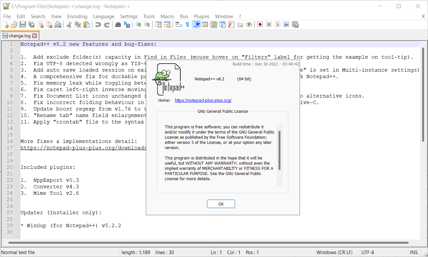This screenshot has height=257, width=428.
Task: Start macro recording with red dot icon
Action: point(260,25)
